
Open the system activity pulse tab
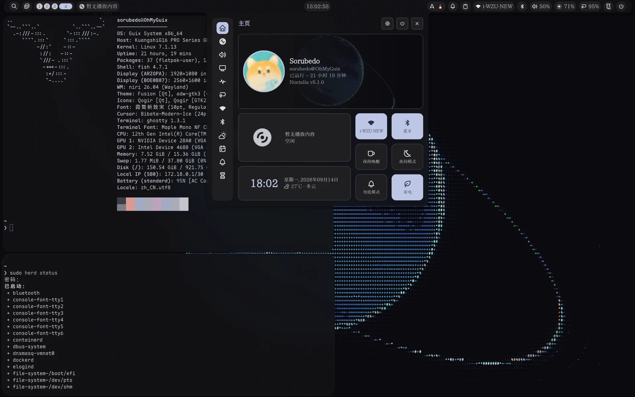click(222, 81)
